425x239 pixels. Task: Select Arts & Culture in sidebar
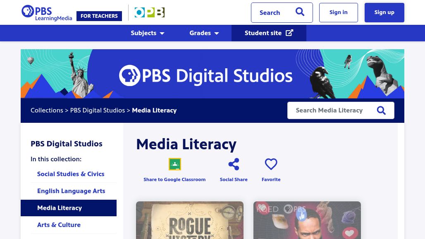[59, 225]
